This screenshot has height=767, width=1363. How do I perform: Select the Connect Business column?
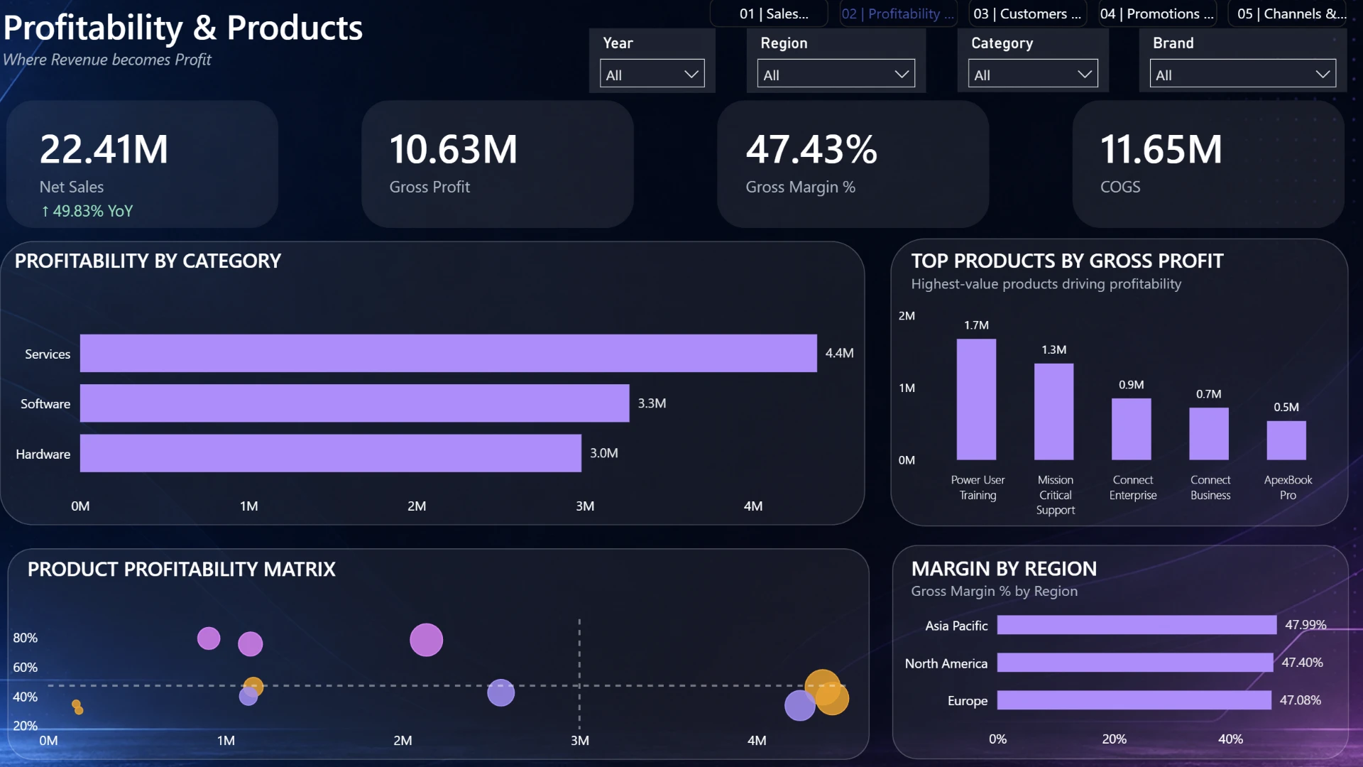click(1209, 434)
